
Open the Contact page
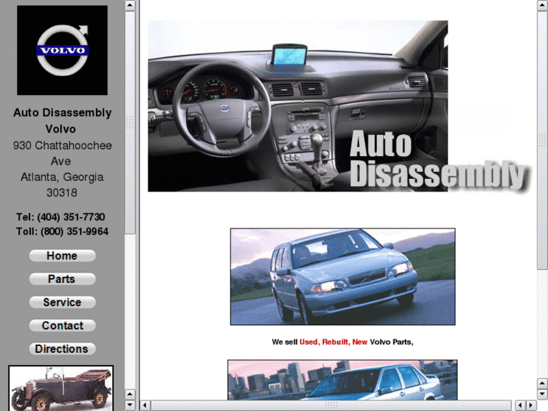(x=63, y=326)
